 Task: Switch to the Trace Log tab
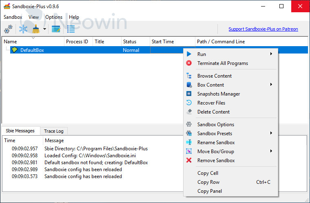[x=53, y=131]
